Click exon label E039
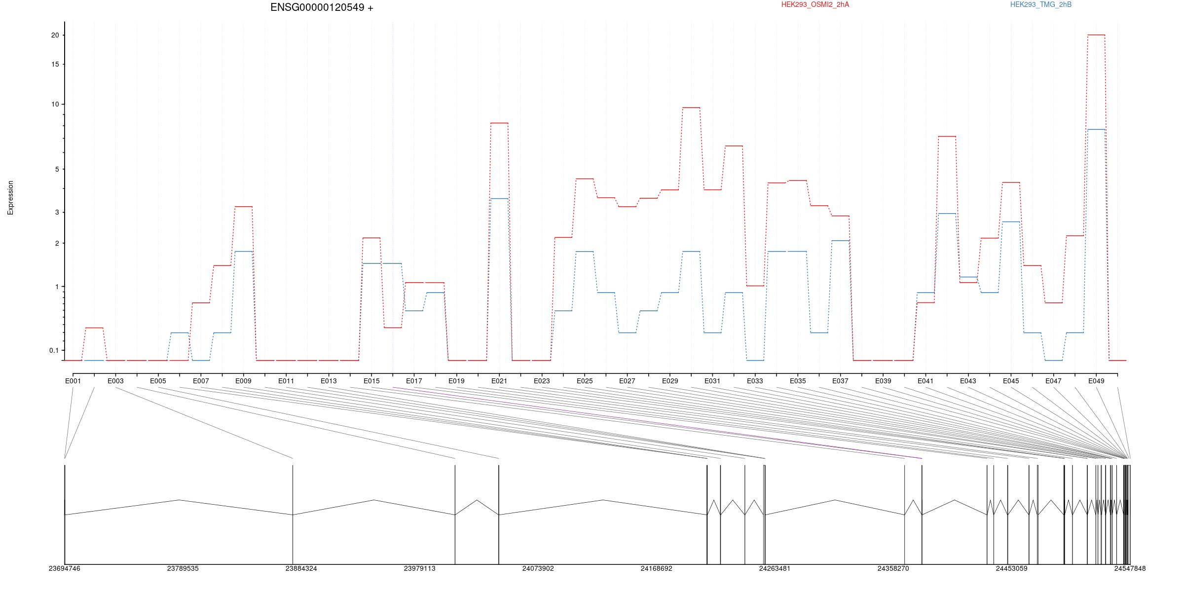 (x=883, y=381)
